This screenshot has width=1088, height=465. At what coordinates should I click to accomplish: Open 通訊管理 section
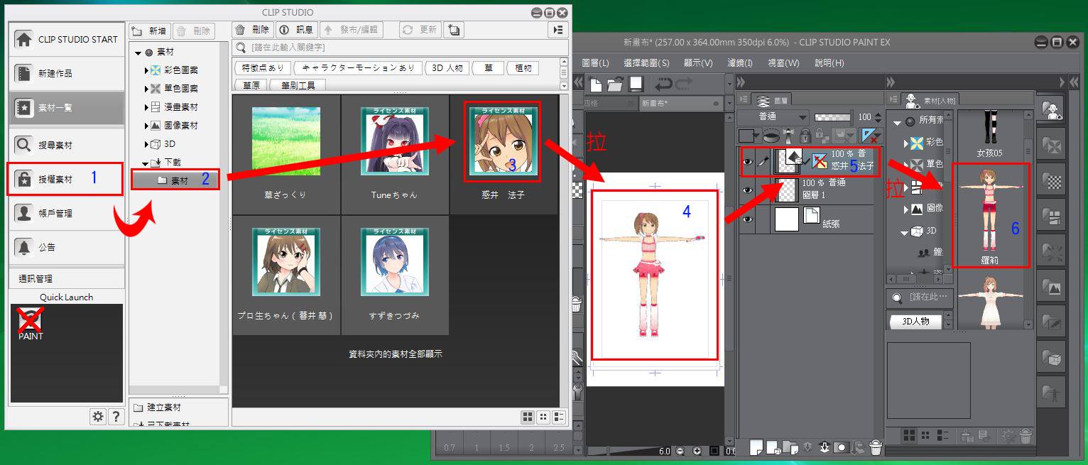pyautogui.click(x=67, y=278)
